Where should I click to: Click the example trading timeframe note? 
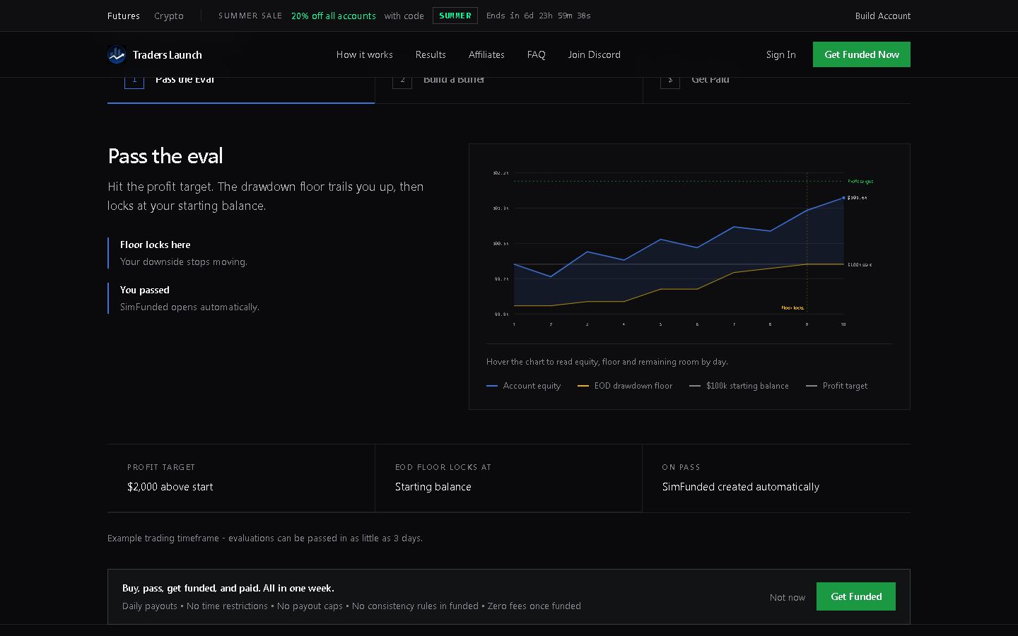(265, 538)
